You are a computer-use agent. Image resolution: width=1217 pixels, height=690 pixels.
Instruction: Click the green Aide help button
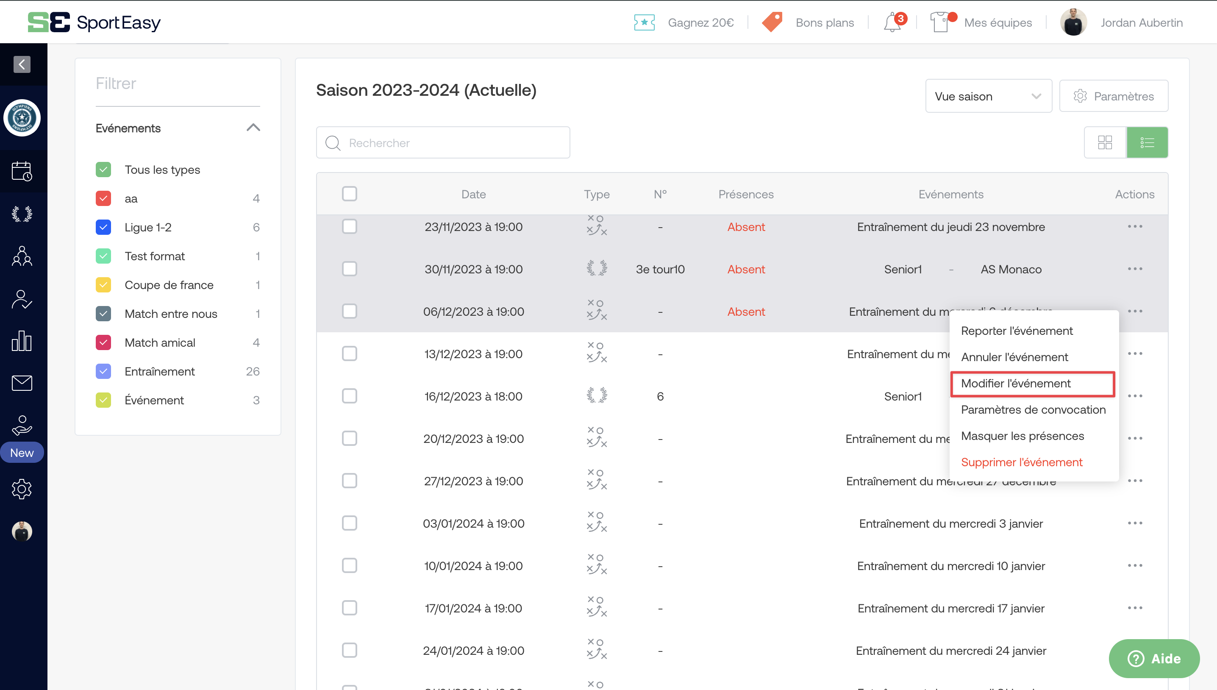pos(1153,658)
